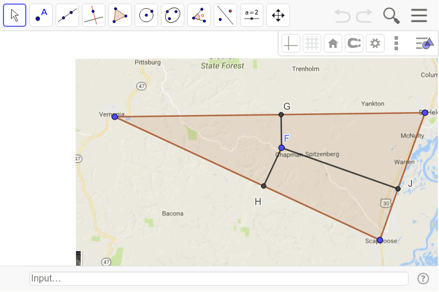
Task: Click the blue vertex at St Helens
Action: 425,113
